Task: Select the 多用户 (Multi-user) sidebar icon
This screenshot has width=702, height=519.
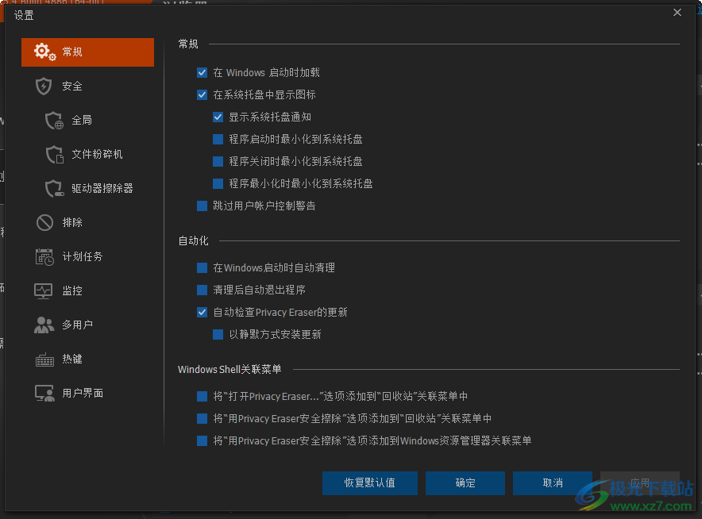Action: point(73,325)
